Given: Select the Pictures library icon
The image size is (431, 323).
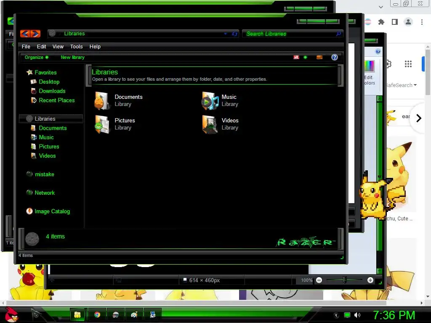Looking at the screenshot, I should 102,124.
